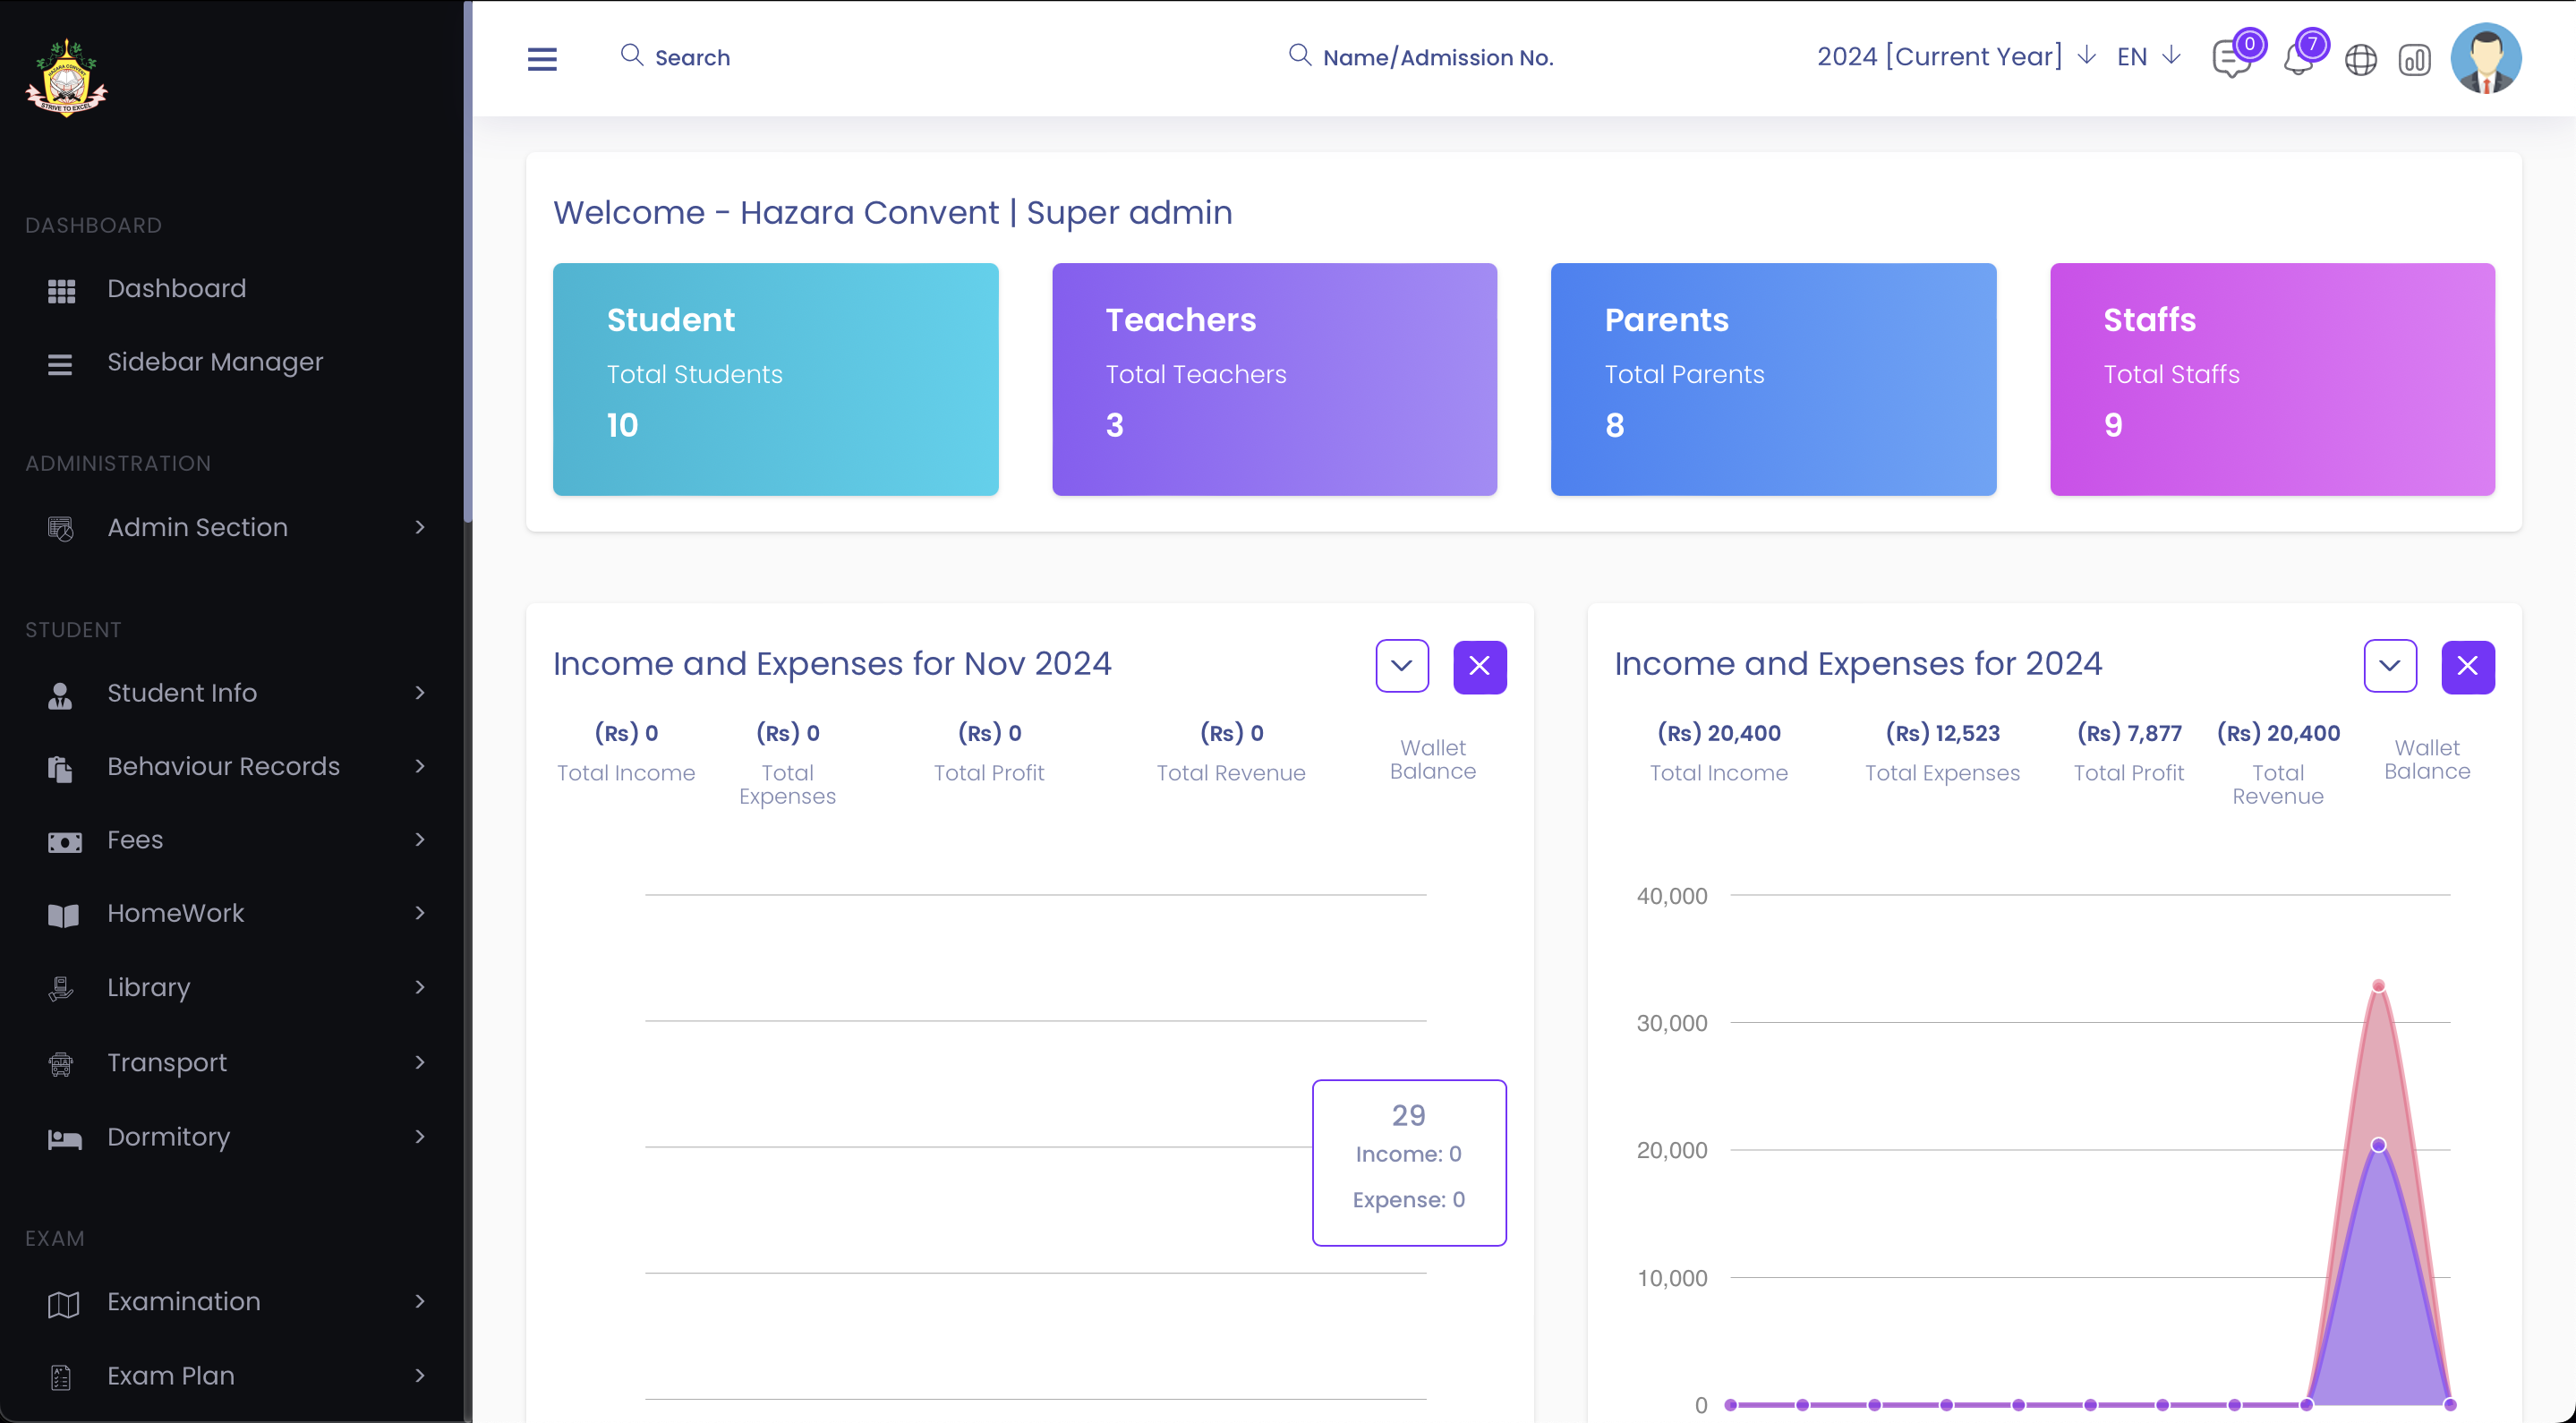Click the Student Info sidebar icon
The height and width of the screenshot is (1423, 2576).
click(60, 692)
